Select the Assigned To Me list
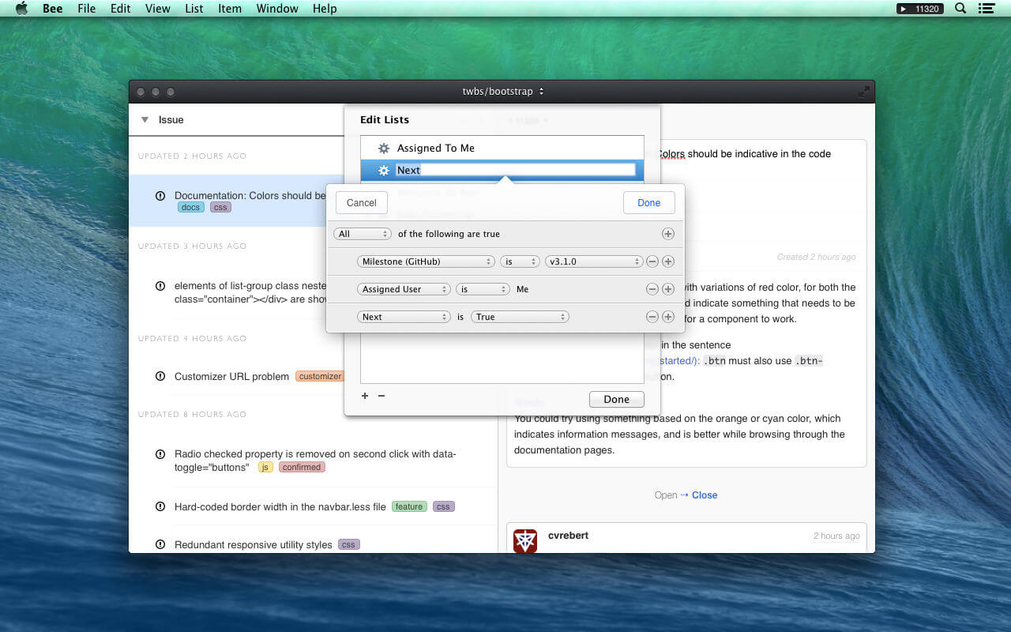 pyautogui.click(x=502, y=148)
